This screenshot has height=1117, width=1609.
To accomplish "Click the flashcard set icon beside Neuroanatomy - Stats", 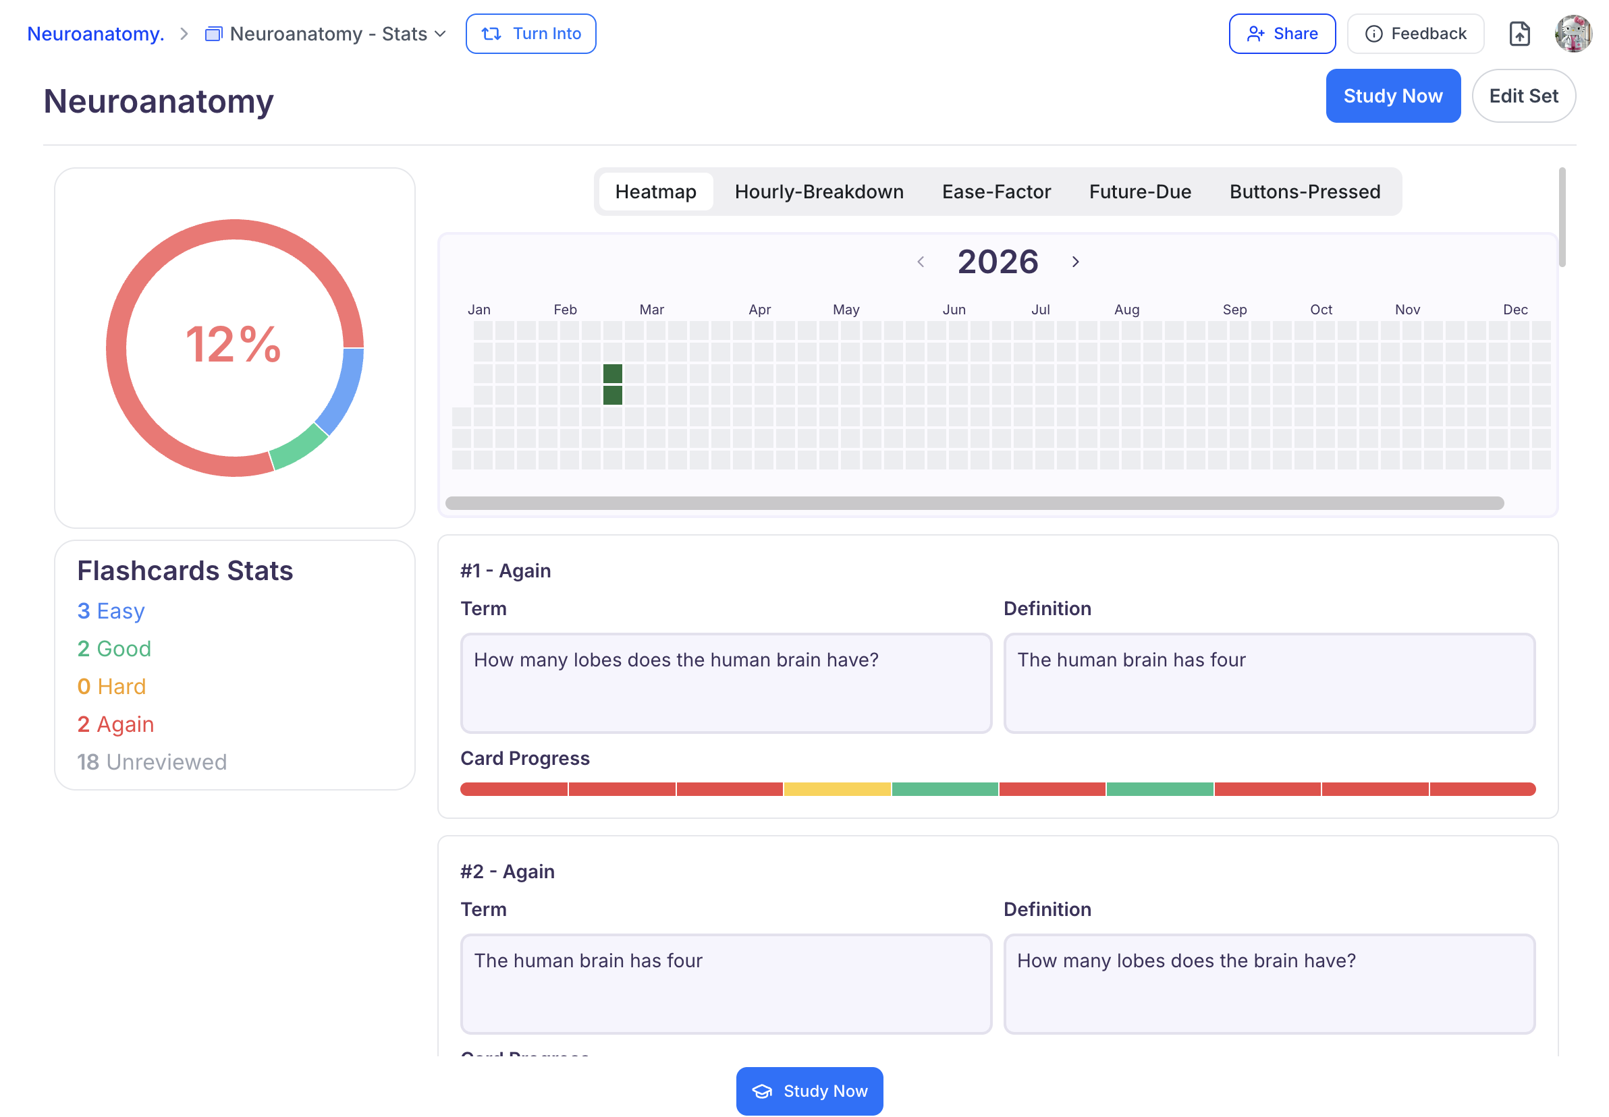I will (213, 34).
